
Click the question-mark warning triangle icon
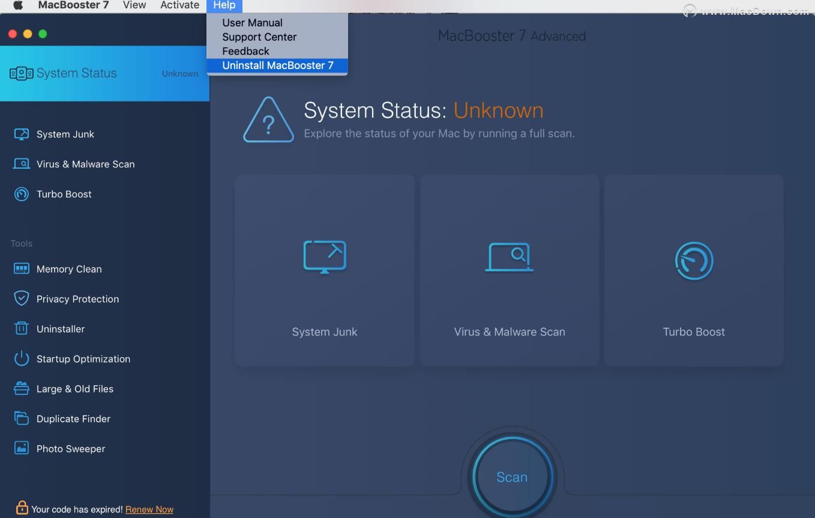point(268,120)
